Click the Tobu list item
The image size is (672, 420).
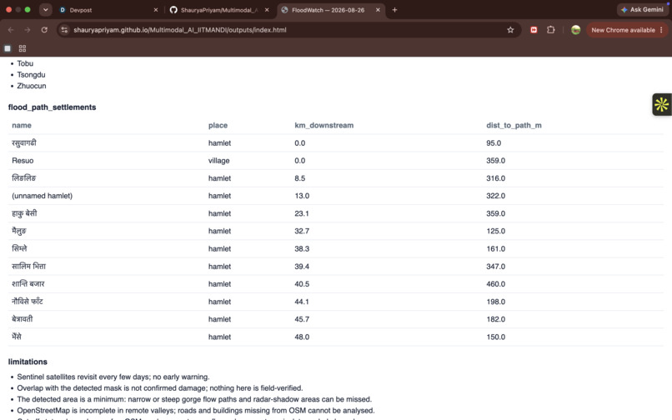point(25,63)
